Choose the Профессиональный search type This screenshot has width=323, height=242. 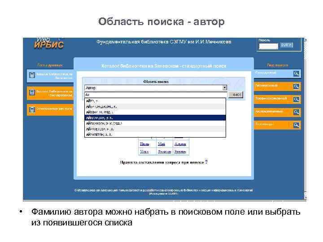[x=278, y=99]
